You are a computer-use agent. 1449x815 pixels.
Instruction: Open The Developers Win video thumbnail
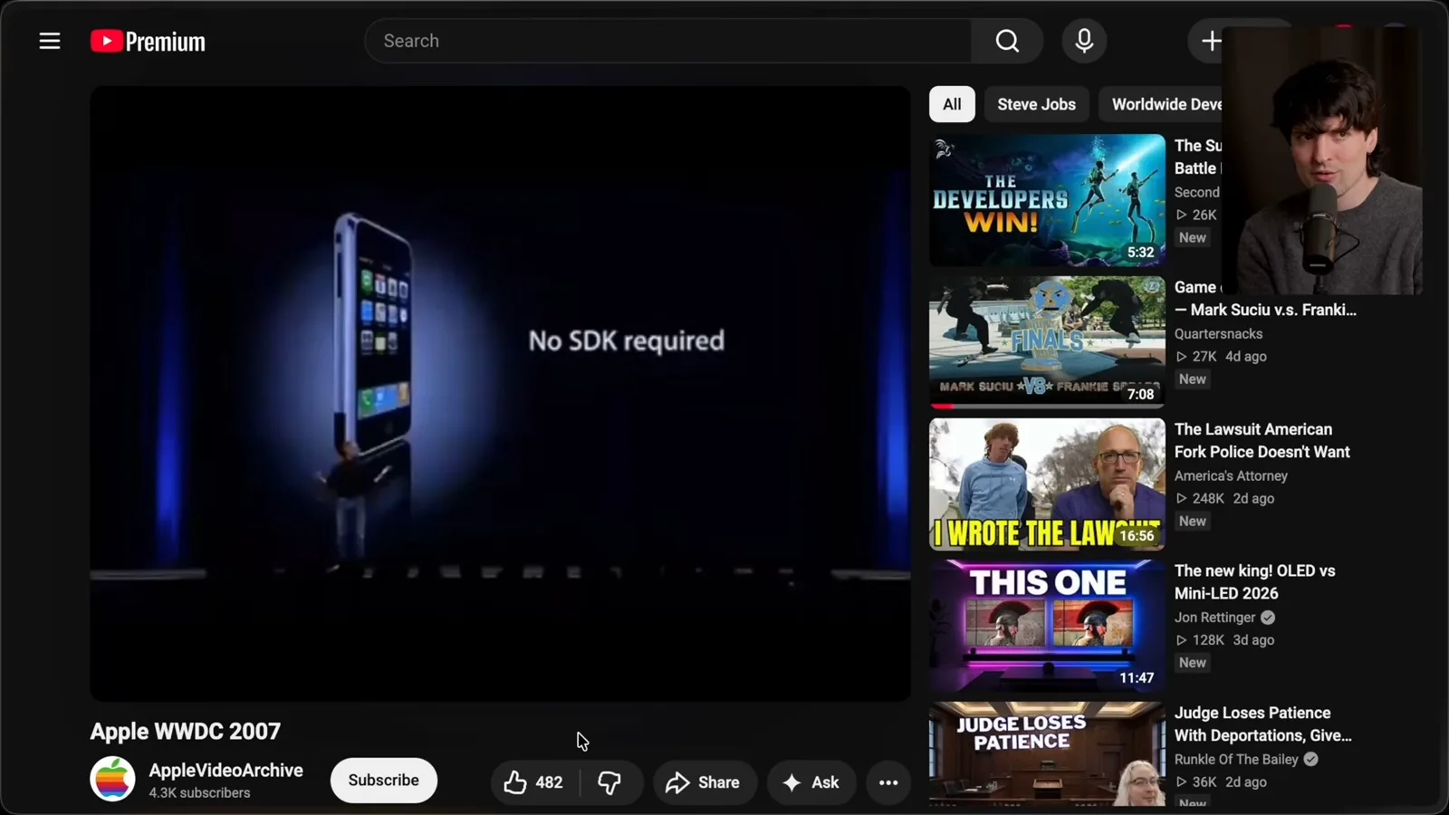(x=1047, y=200)
